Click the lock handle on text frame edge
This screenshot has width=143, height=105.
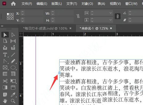pyautogui.click(x=59, y=73)
